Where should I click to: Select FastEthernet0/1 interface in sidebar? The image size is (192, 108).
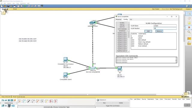[x=122, y=33]
